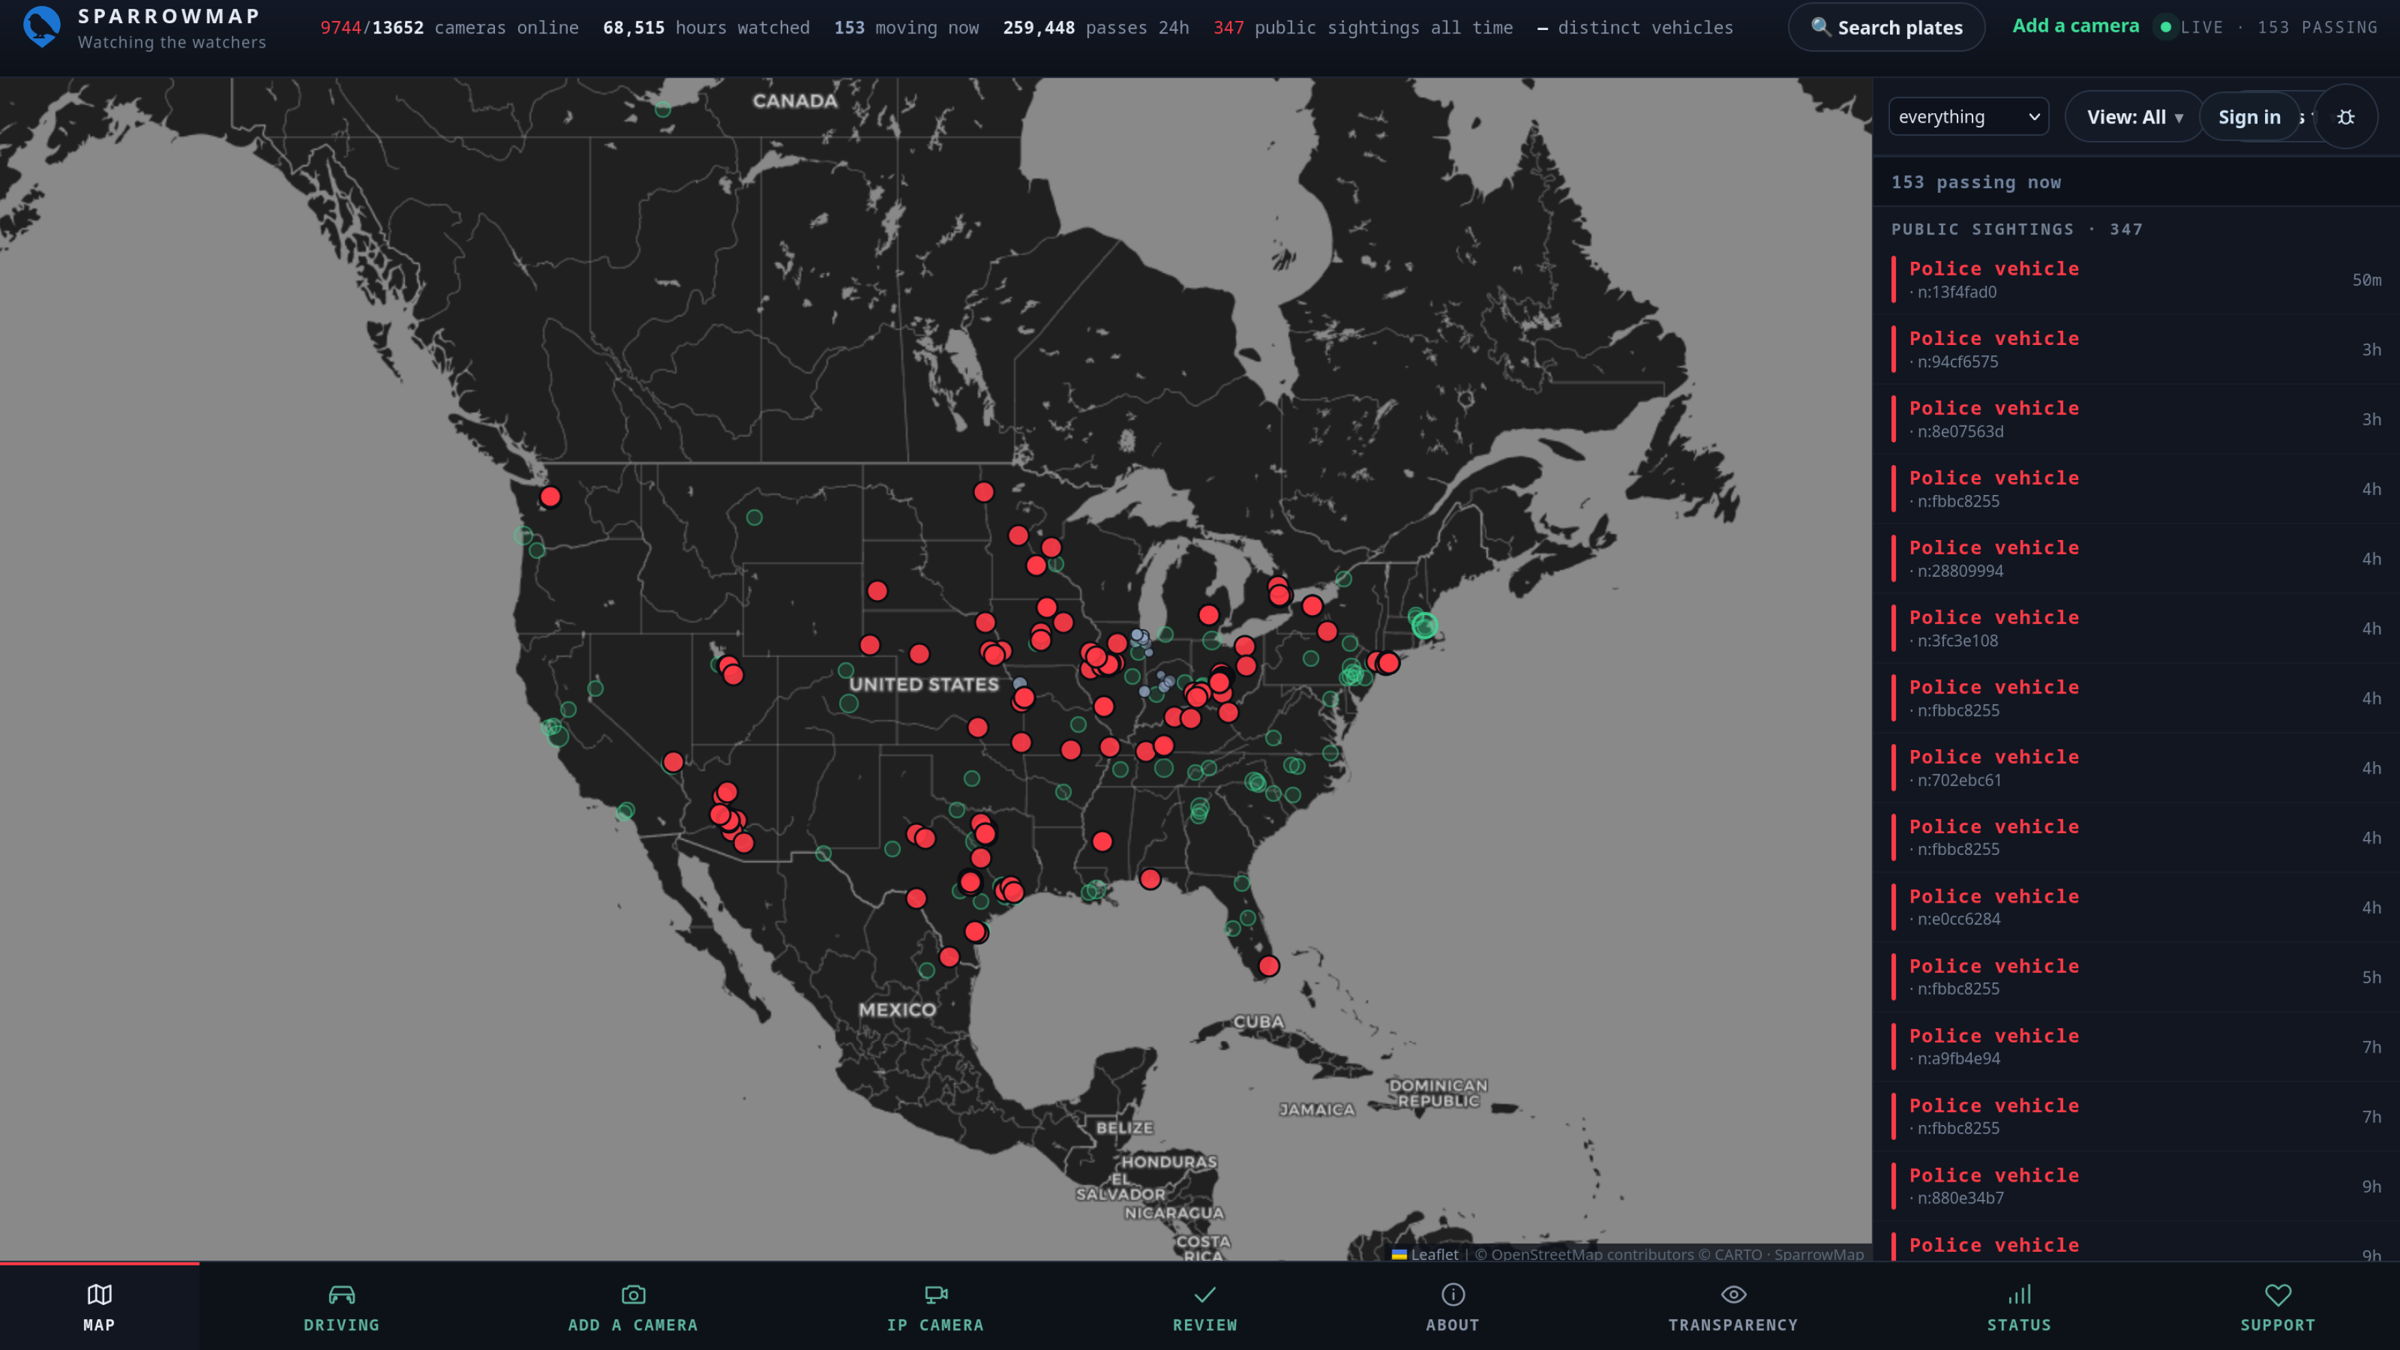
Task: Open the SUPPORT tab label
Action: coord(2278,1325)
